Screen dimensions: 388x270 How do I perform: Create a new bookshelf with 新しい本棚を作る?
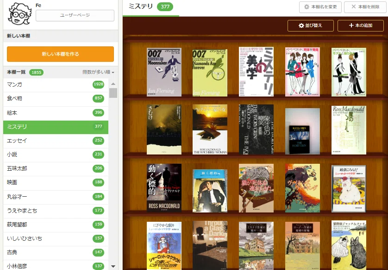(60, 54)
